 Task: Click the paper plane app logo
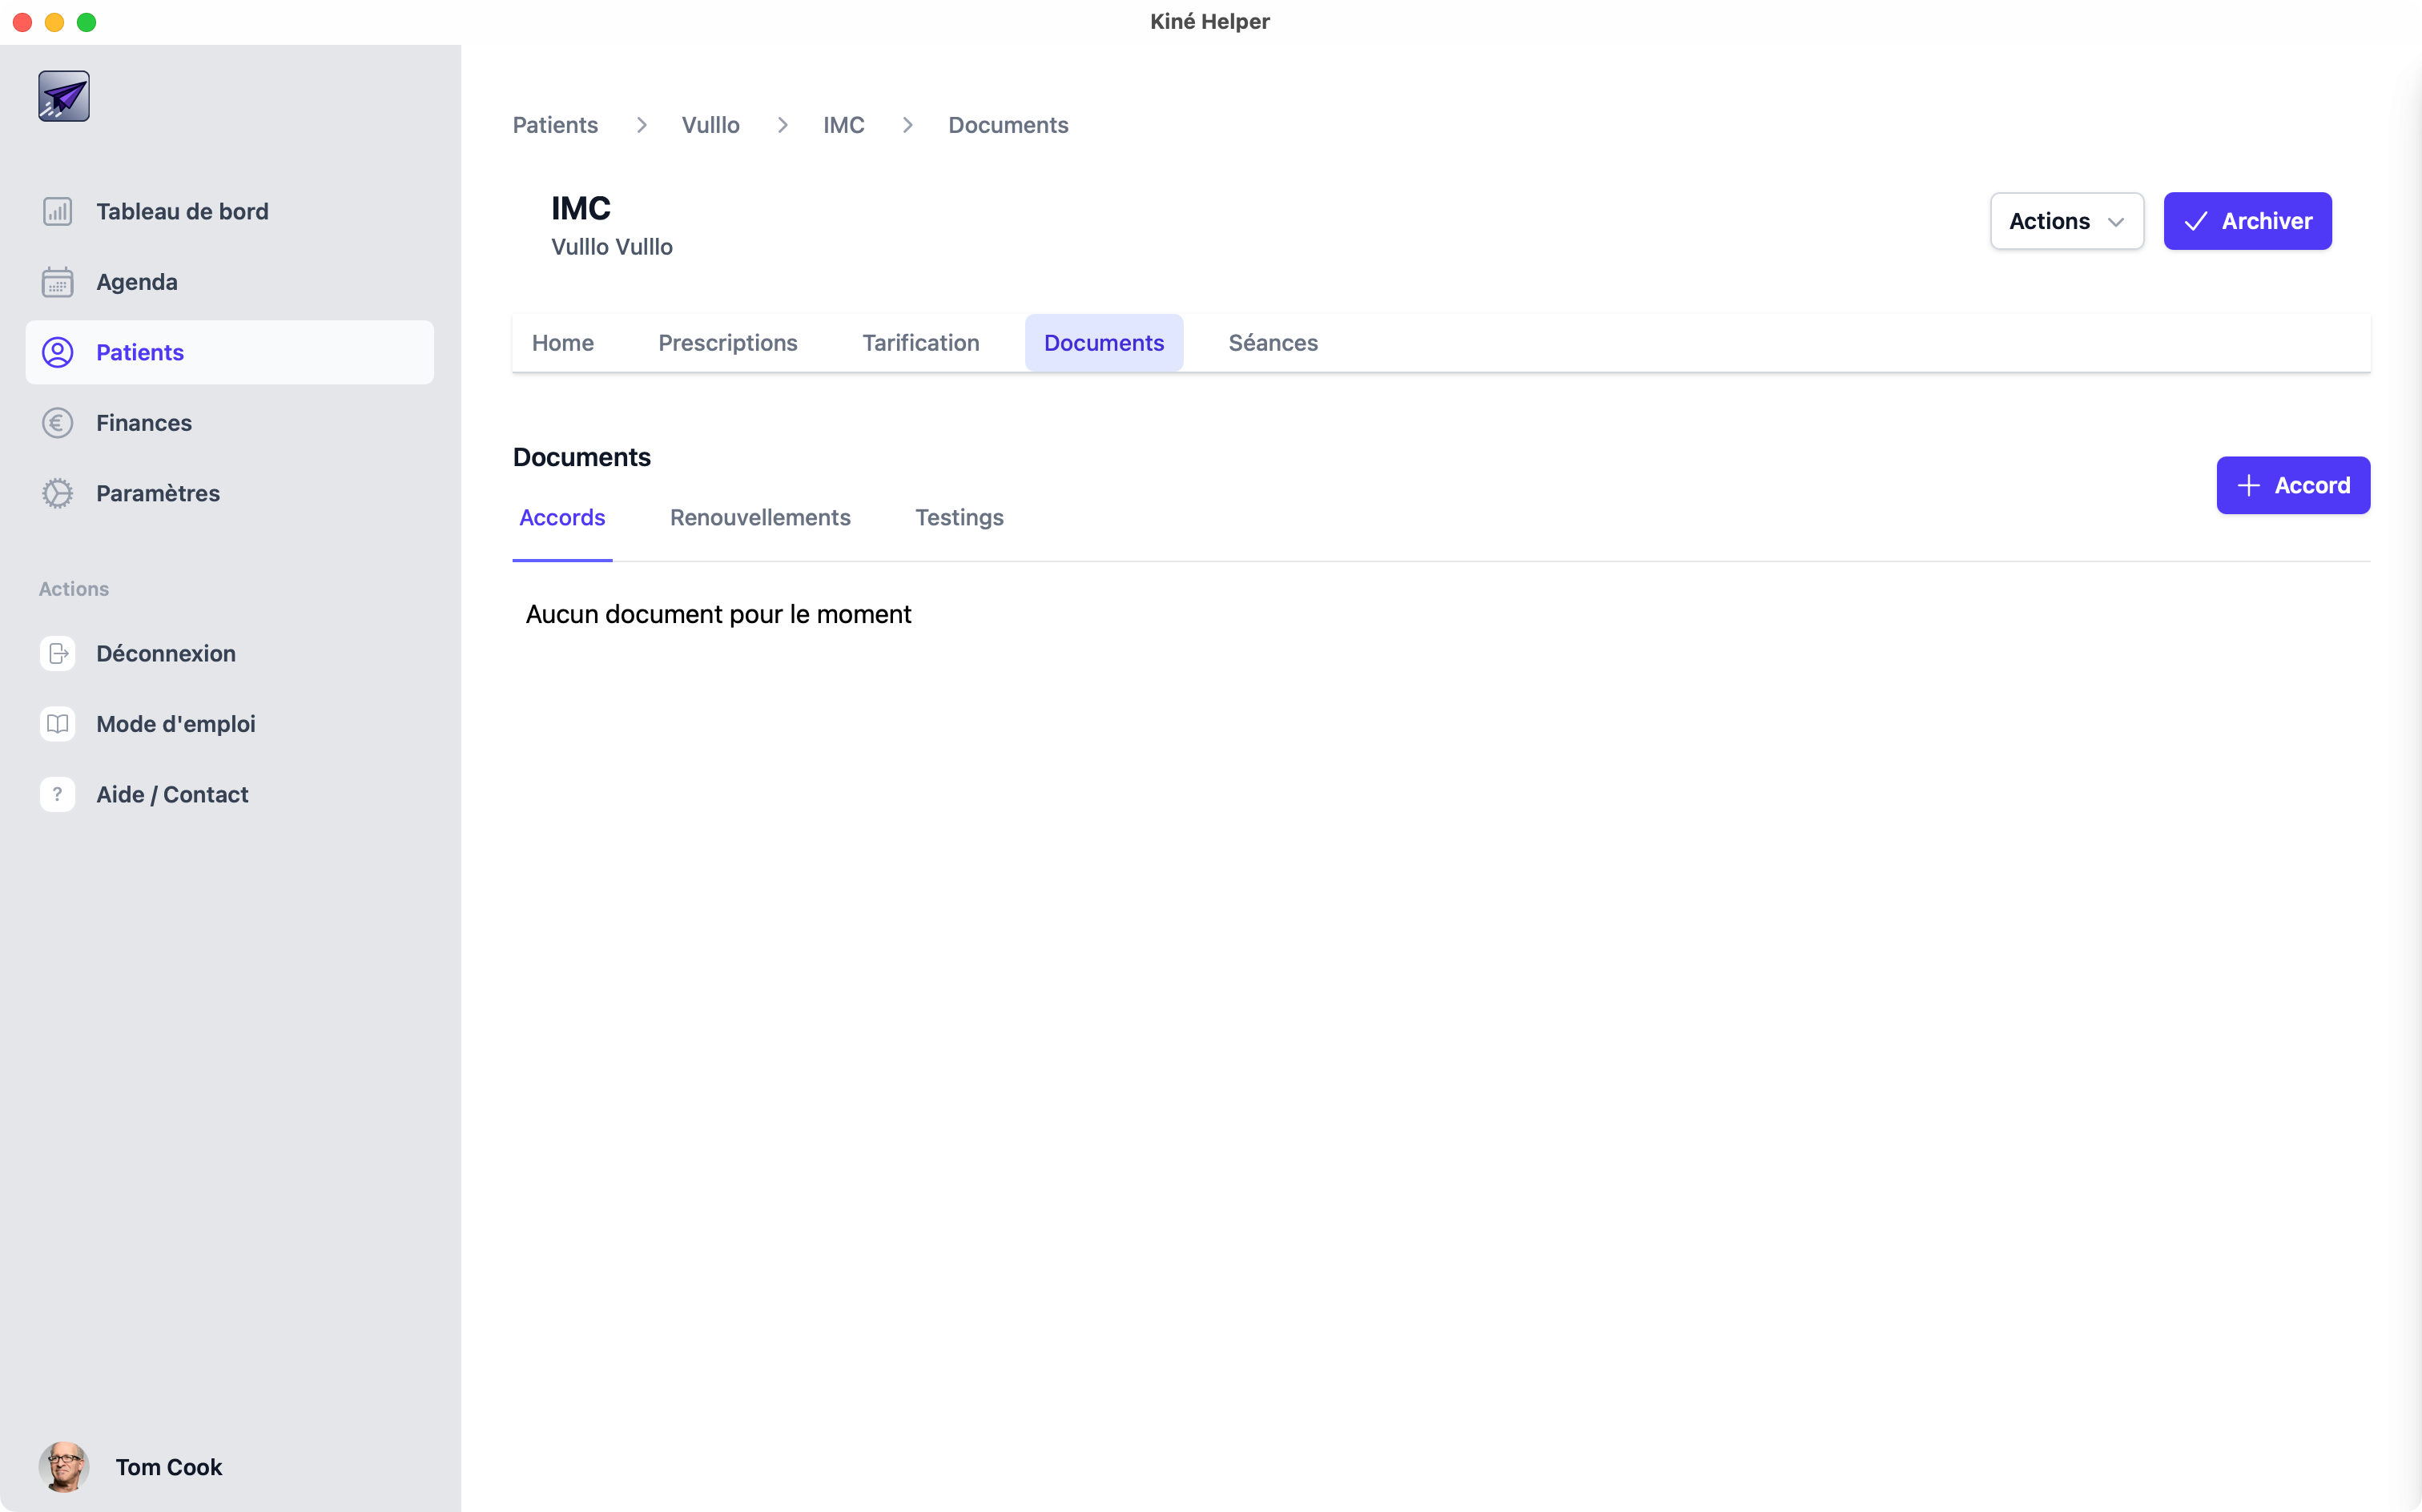point(64,96)
